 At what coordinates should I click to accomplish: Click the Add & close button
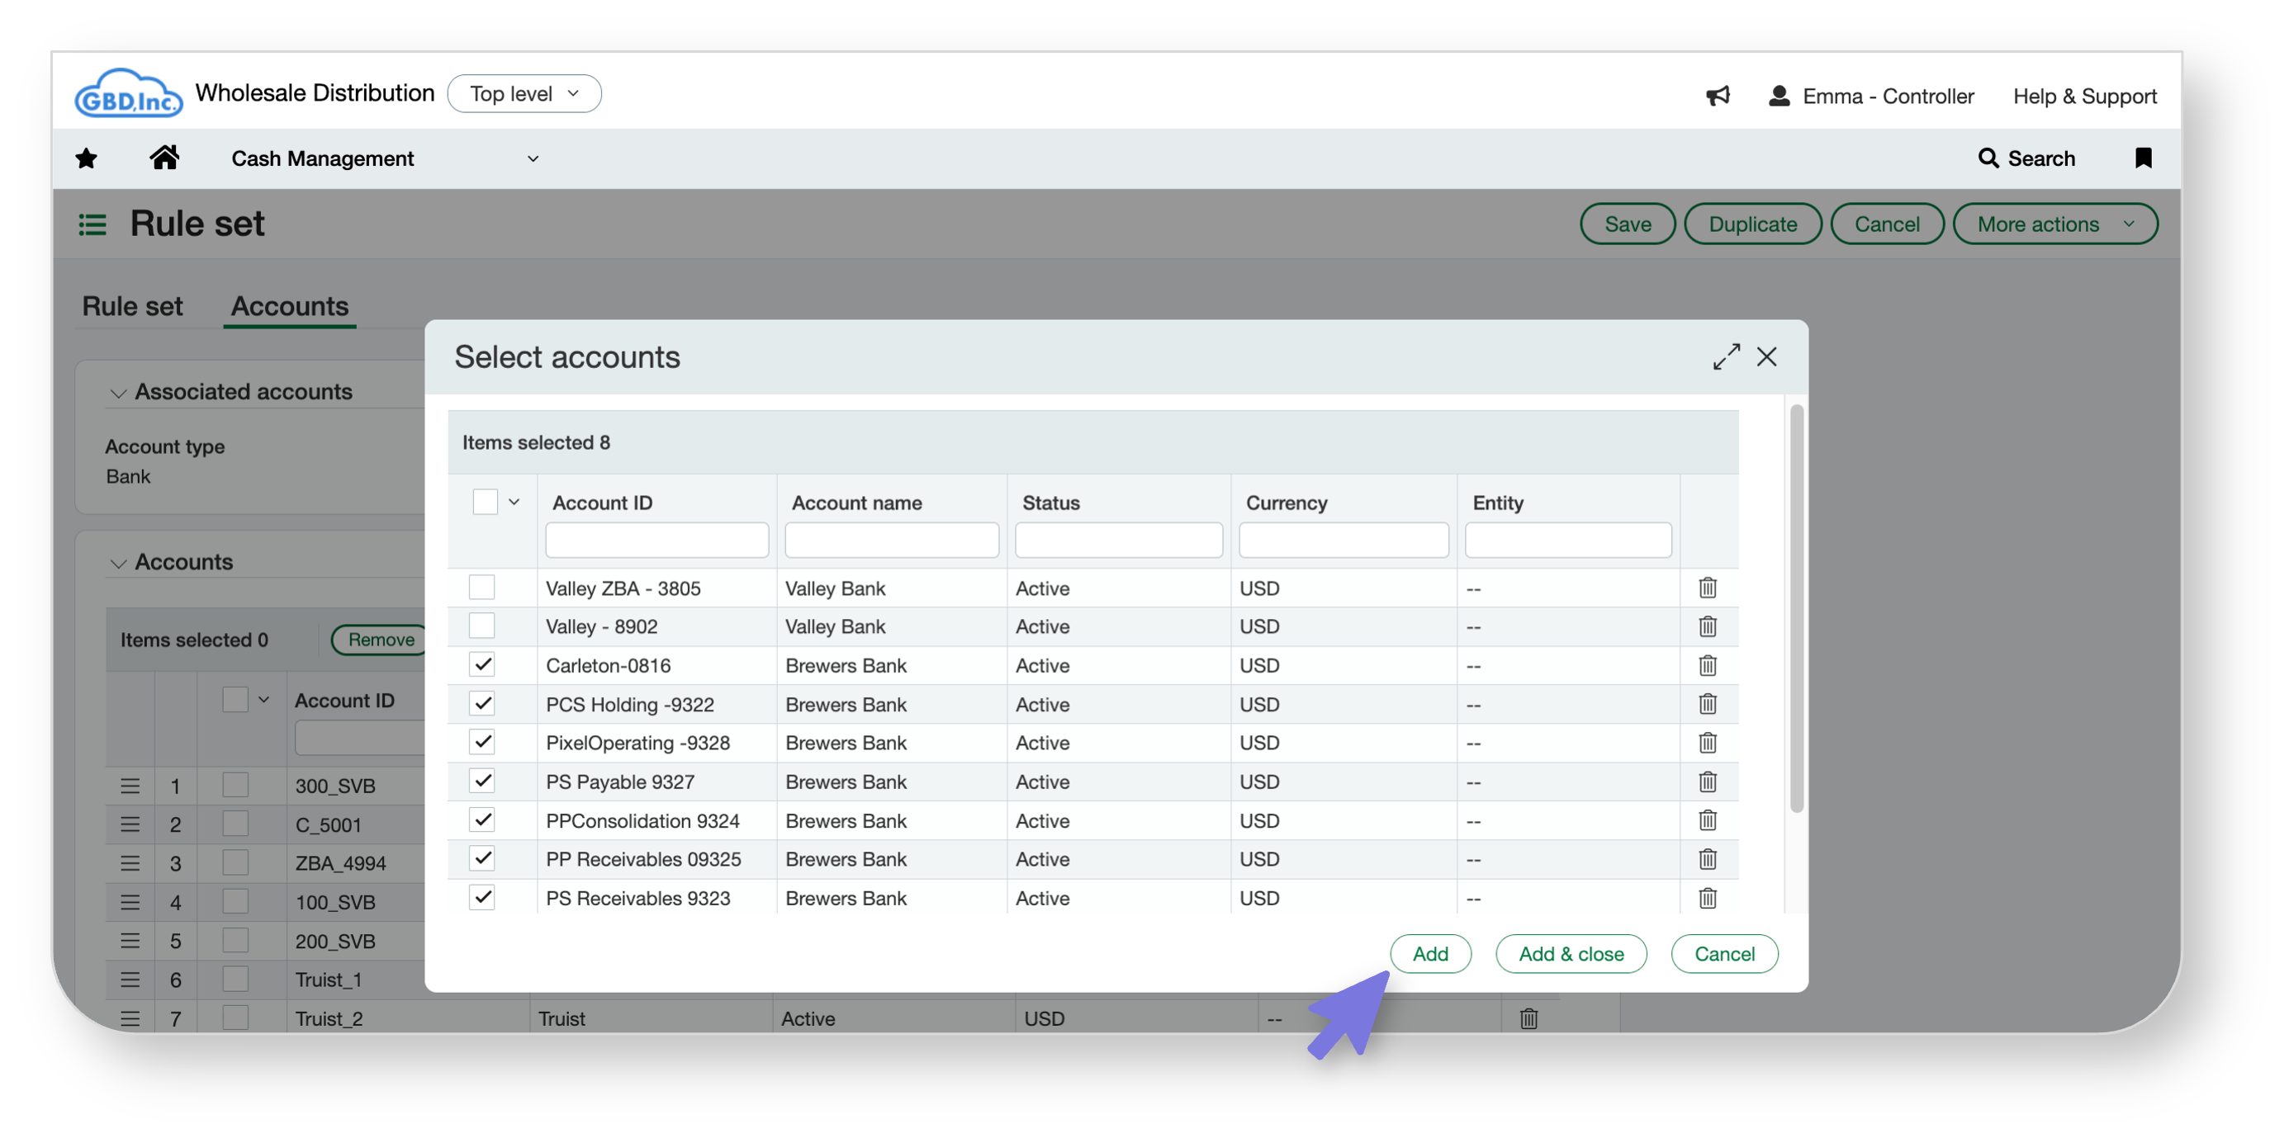(x=1570, y=954)
